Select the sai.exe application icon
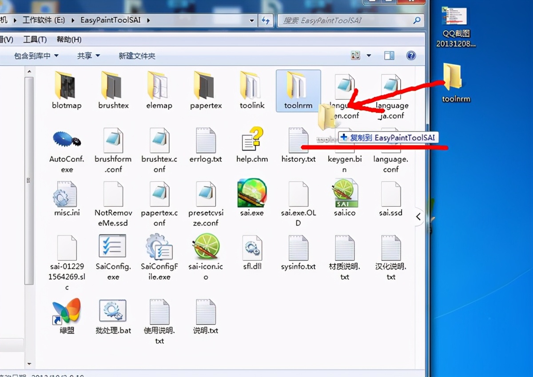 pyautogui.click(x=252, y=193)
